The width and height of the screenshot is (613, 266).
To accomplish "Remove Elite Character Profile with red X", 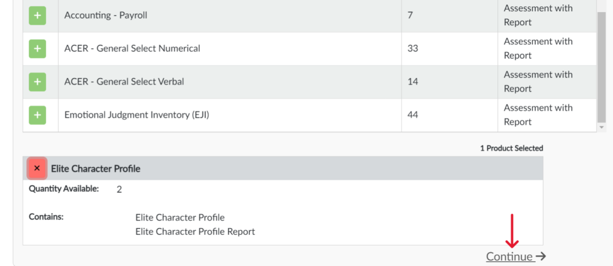I will pyautogui.click(x=37, y=168).
